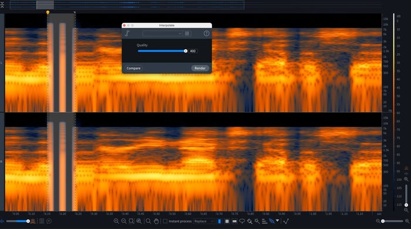411x229 pixels.
Task: Select the harmonics selection tool
Action: (x=264, y=221)
